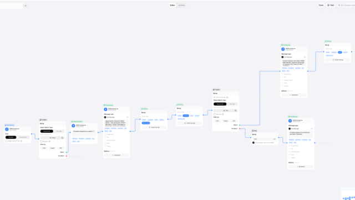Check Image/Video in Send Message after Reply to Comment

pos(105,134)
